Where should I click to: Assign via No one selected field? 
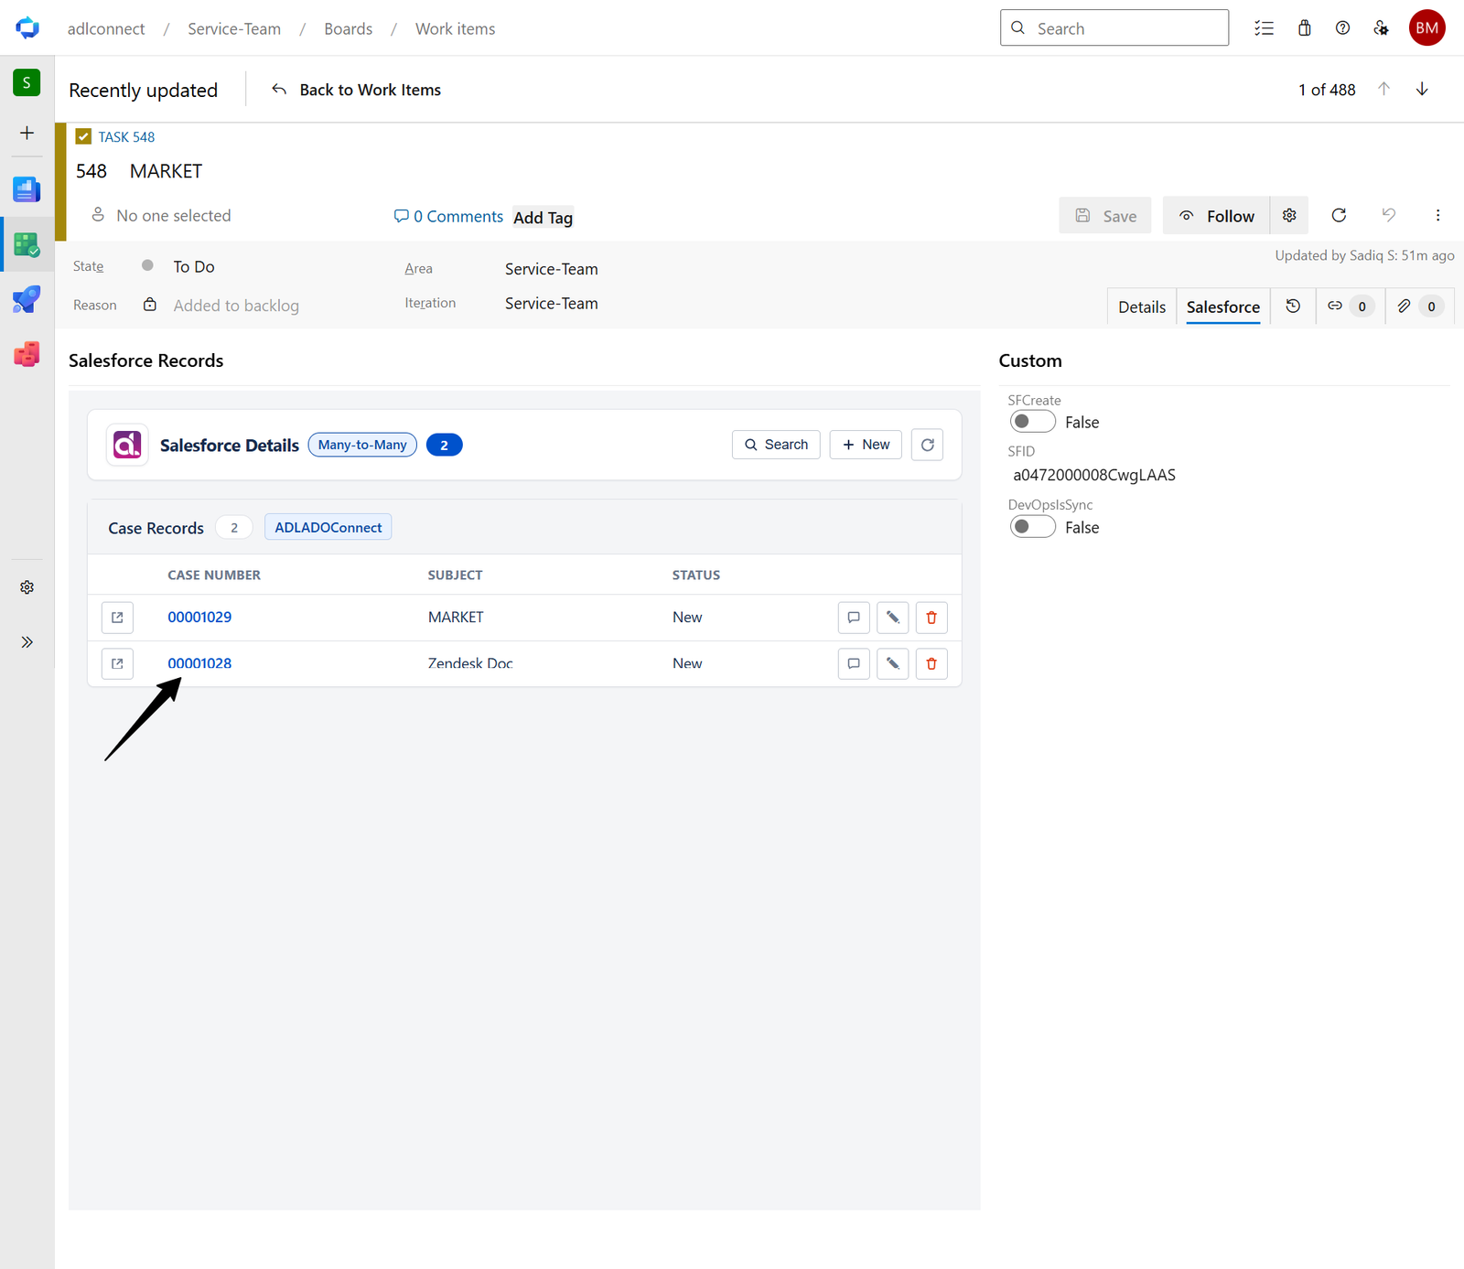click(161, 216)
